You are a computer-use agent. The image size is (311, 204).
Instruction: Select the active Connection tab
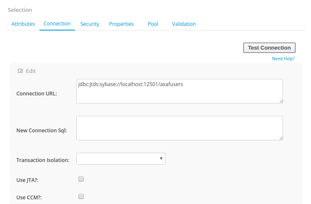[x=57, y=24]
